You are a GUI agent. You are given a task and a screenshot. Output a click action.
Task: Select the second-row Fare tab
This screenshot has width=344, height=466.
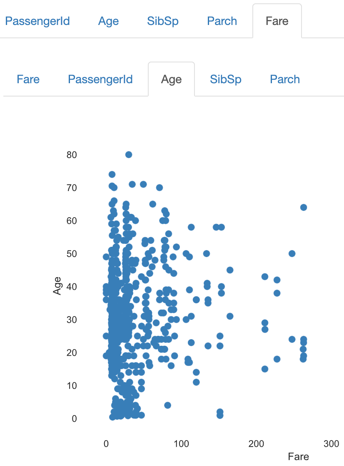click(28, 79)
